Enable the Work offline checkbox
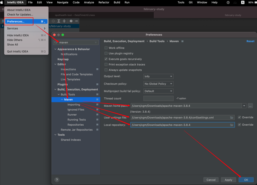 click(106, 48)
